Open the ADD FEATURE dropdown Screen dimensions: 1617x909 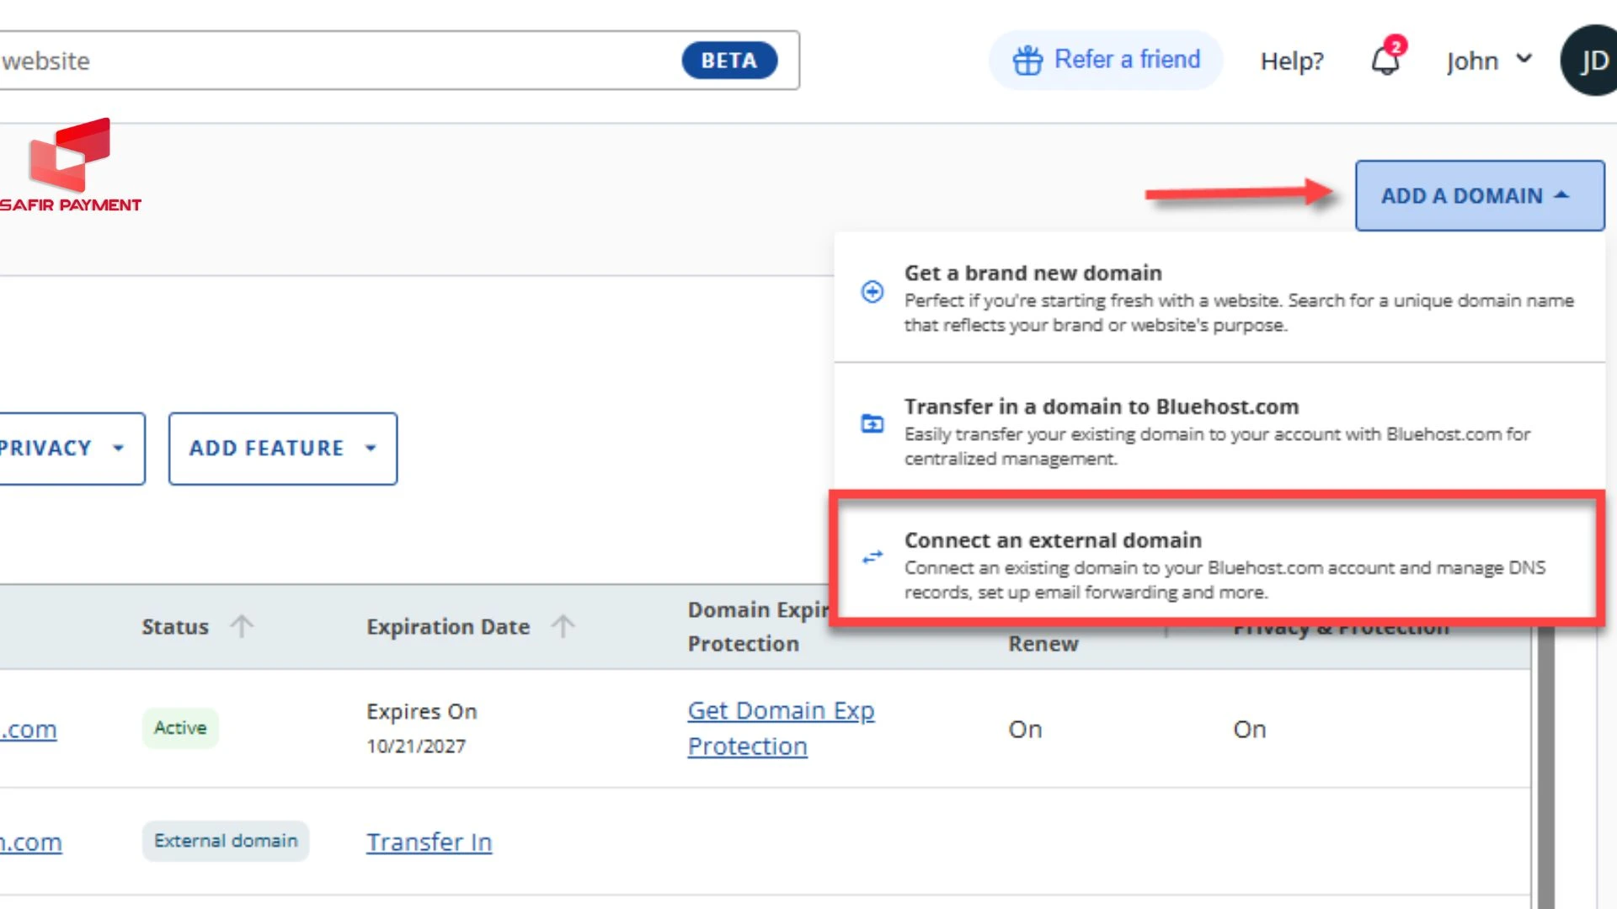click(282, 449)
